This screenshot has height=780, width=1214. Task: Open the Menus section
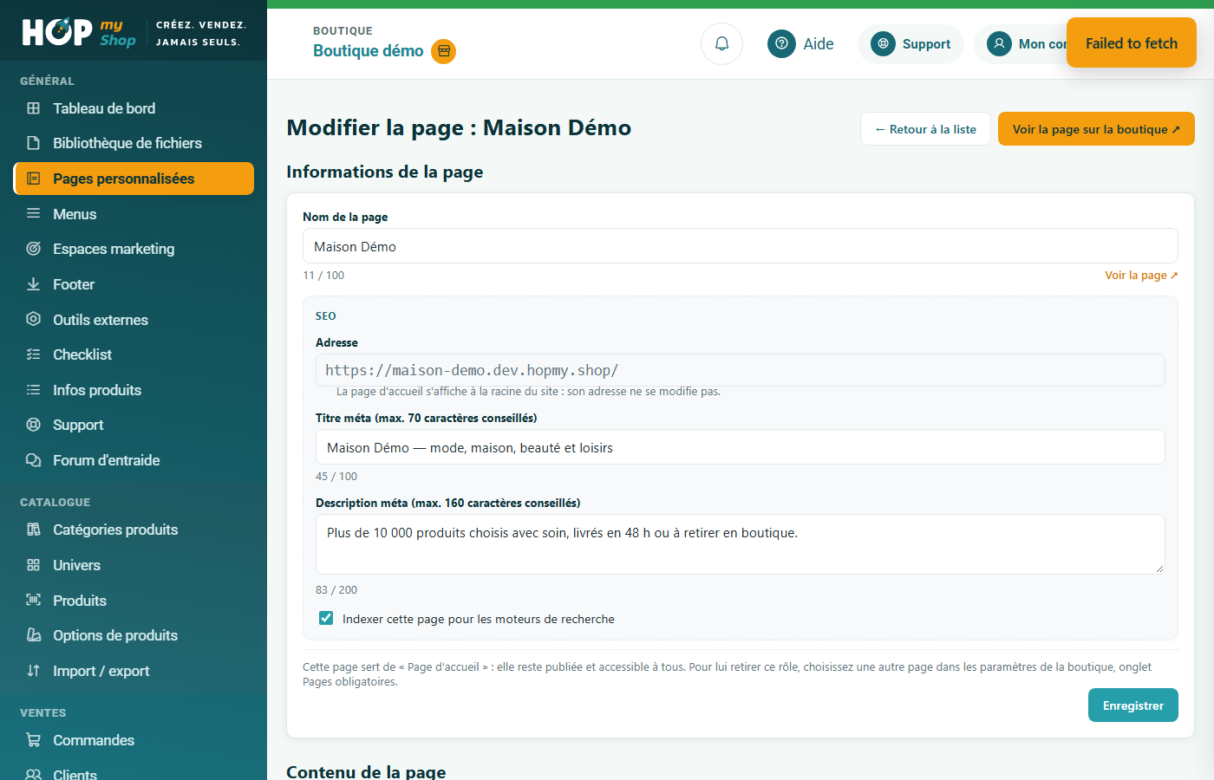[x=134, y=214]
